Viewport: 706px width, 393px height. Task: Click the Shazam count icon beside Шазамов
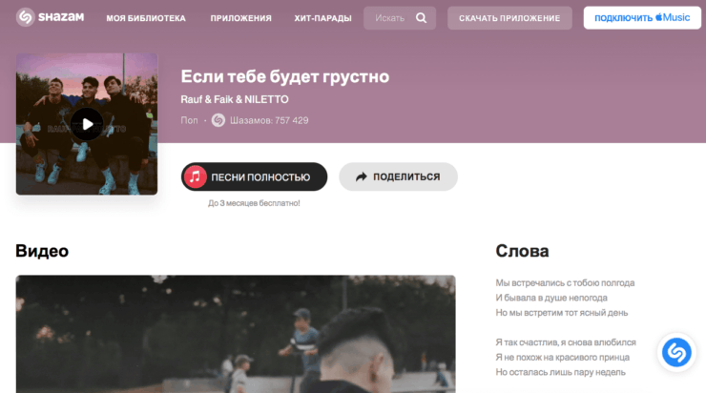pyautogui.click(x=218, y=120)
